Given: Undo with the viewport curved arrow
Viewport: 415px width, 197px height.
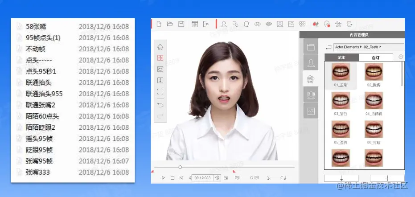Looking at the screenshot, I should [160, 105].
